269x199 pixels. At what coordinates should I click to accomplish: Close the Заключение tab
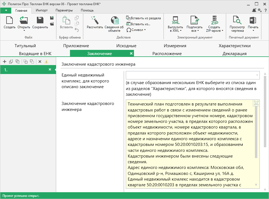tap(131, 53)
